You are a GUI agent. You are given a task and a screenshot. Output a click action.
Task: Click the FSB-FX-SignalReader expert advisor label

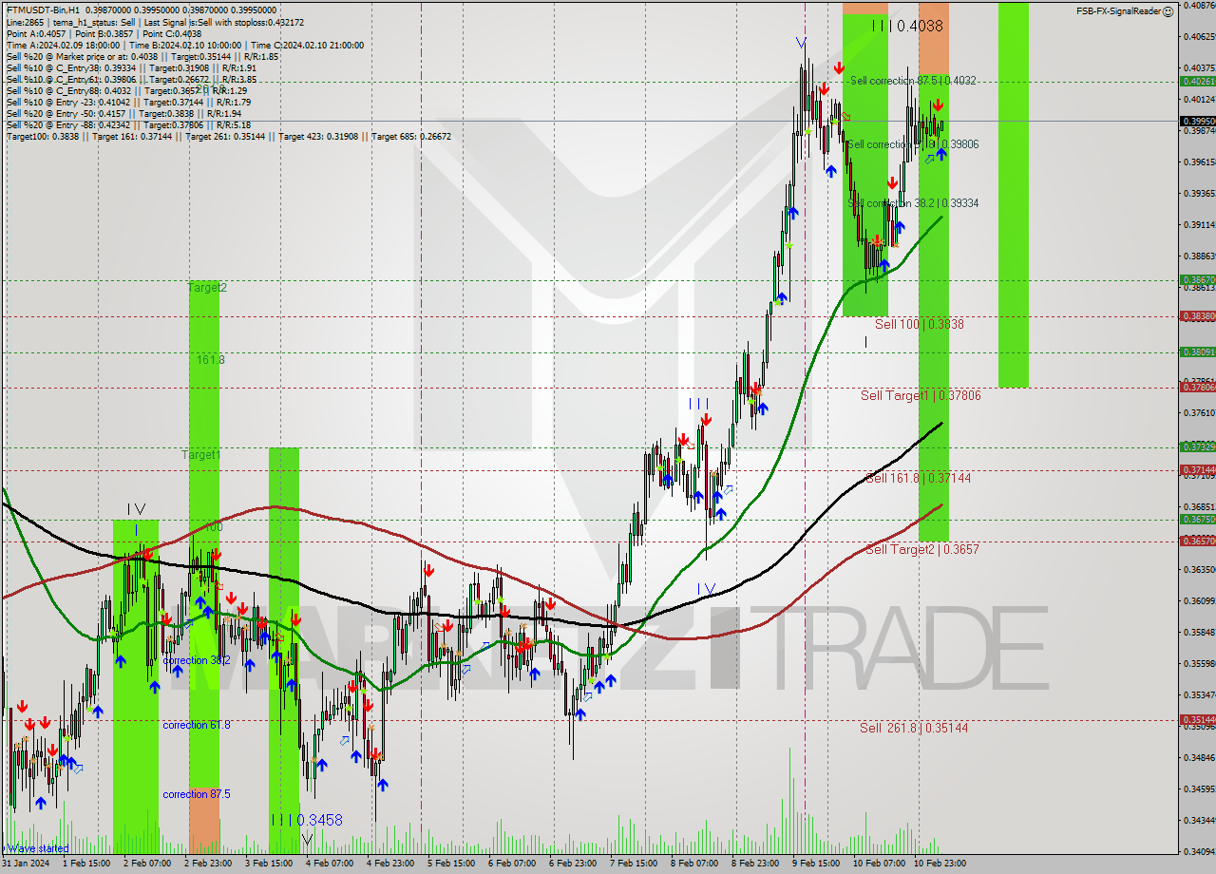(x=1118, y=11)
